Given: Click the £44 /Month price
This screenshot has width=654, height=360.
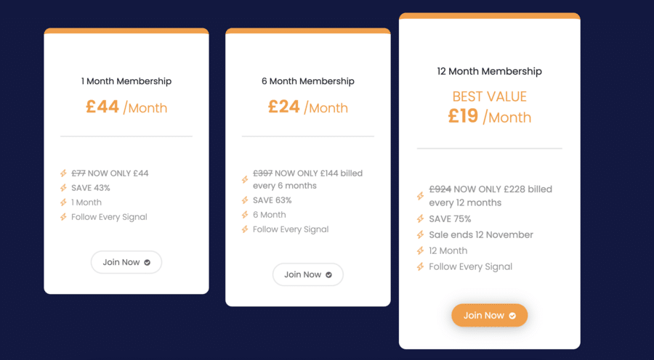Looking at the screenshot, I should [x=126, y=107].
